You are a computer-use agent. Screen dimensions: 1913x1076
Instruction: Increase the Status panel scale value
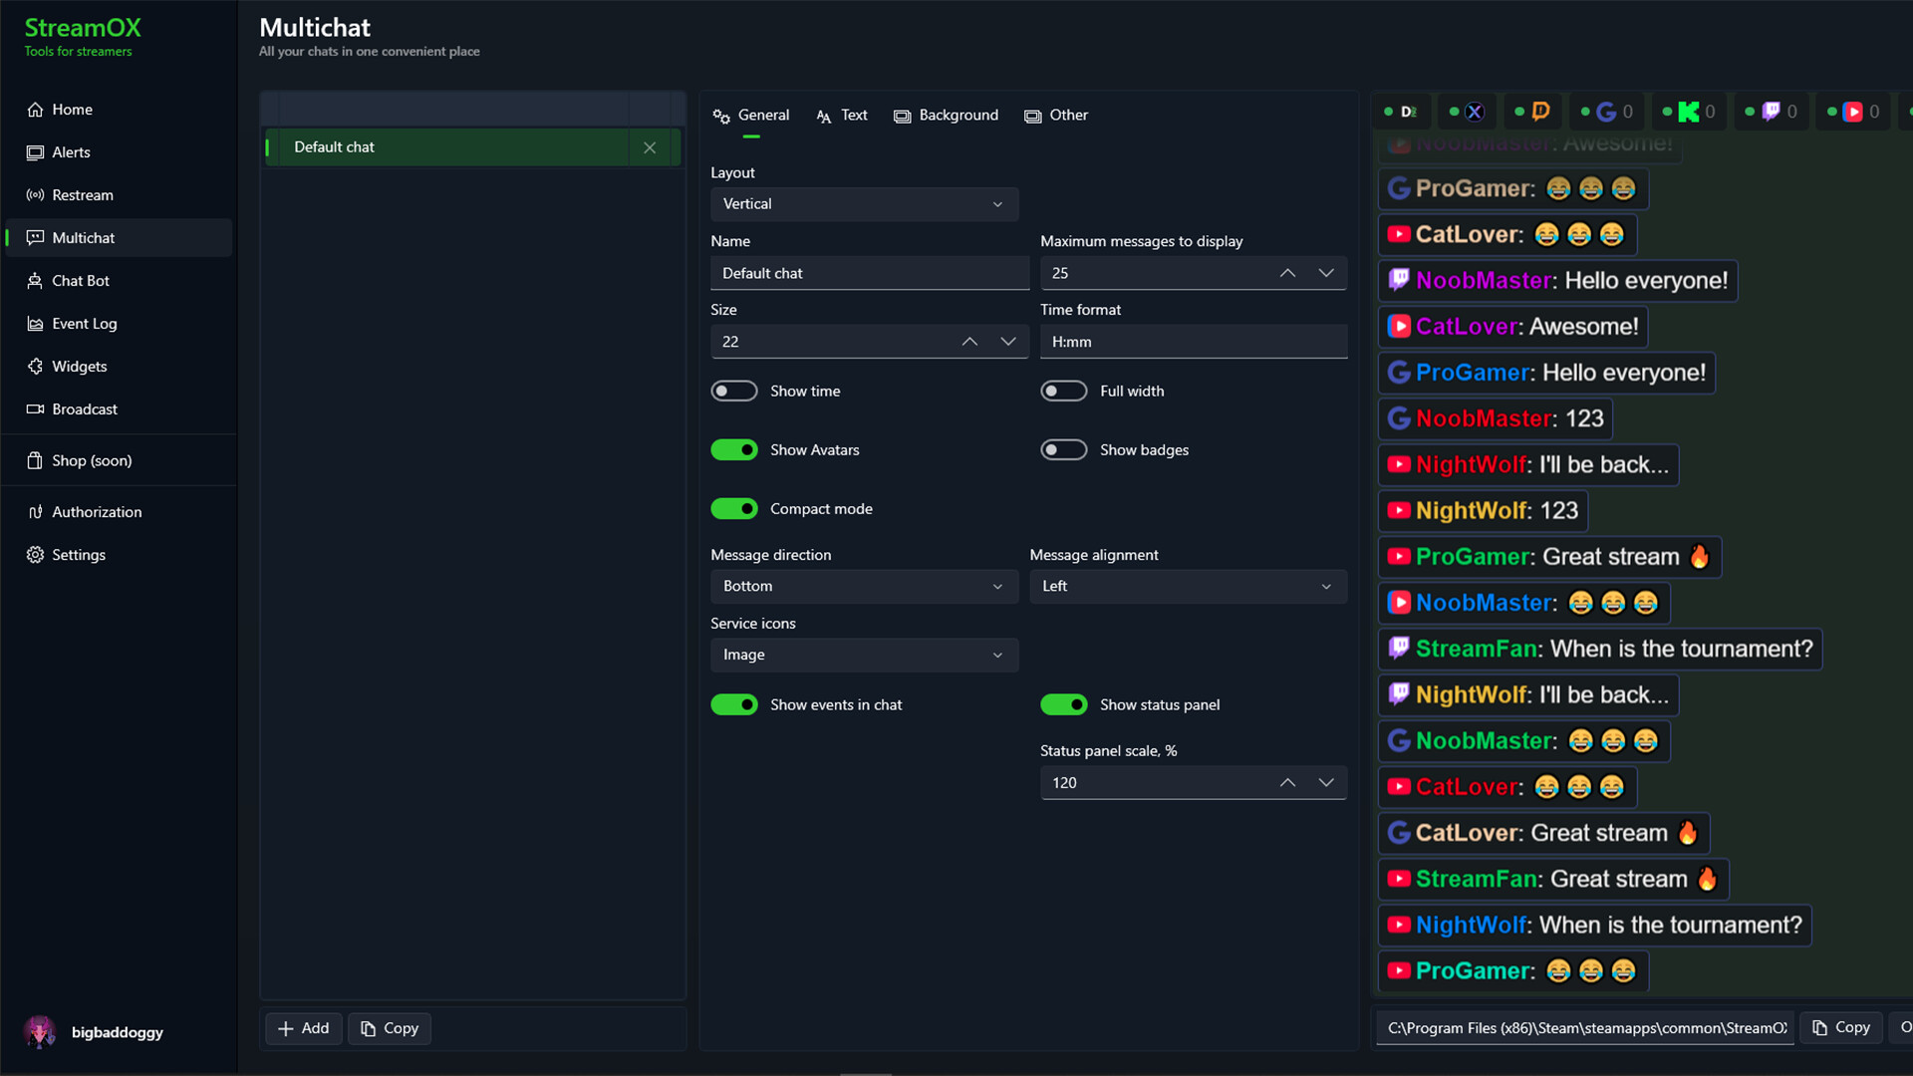1287,783
